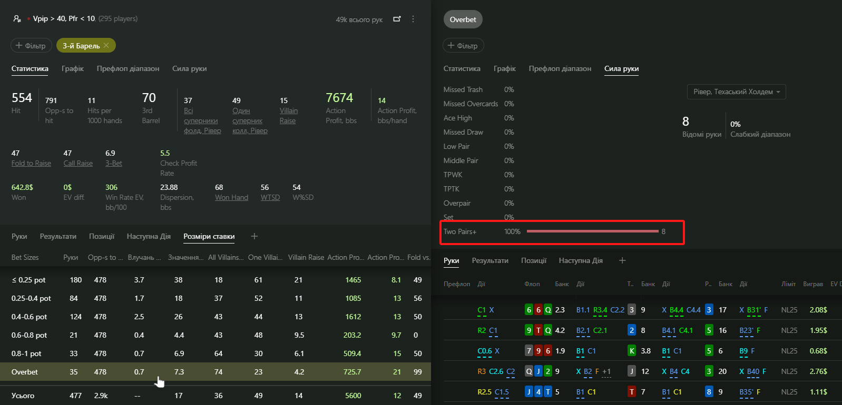Sort by the Bet Sizes column header
Image resolution: width=842 pixels, height=405 pixels.
tap(25, 257)
